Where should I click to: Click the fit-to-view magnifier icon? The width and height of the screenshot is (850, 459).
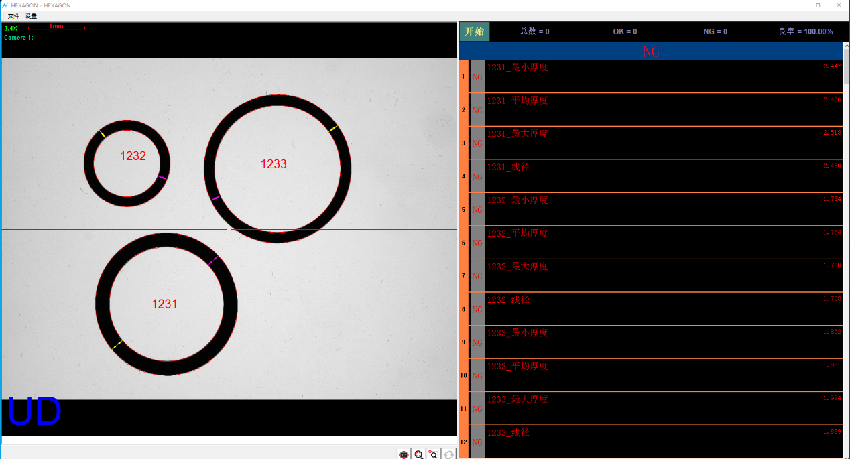point(419,454)
